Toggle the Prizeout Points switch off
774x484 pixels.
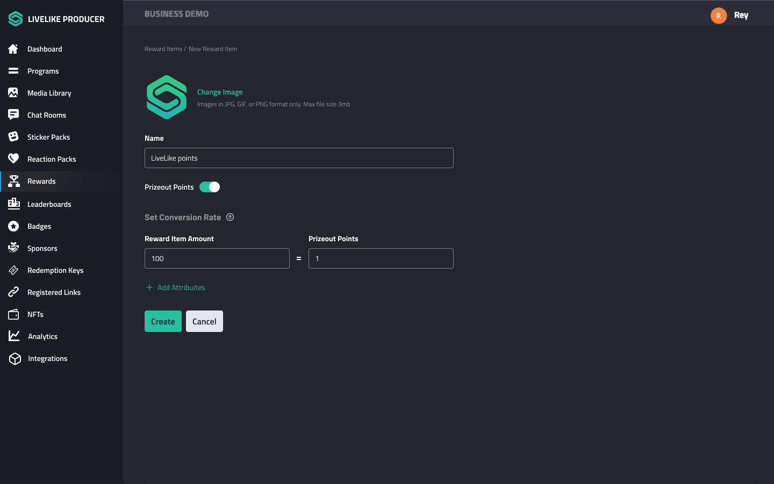(210, 187)
